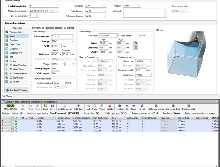The image size is (220, 167).
Task: Click the horizontal scrollbar of the queue
Action: [x=34, y=166]
